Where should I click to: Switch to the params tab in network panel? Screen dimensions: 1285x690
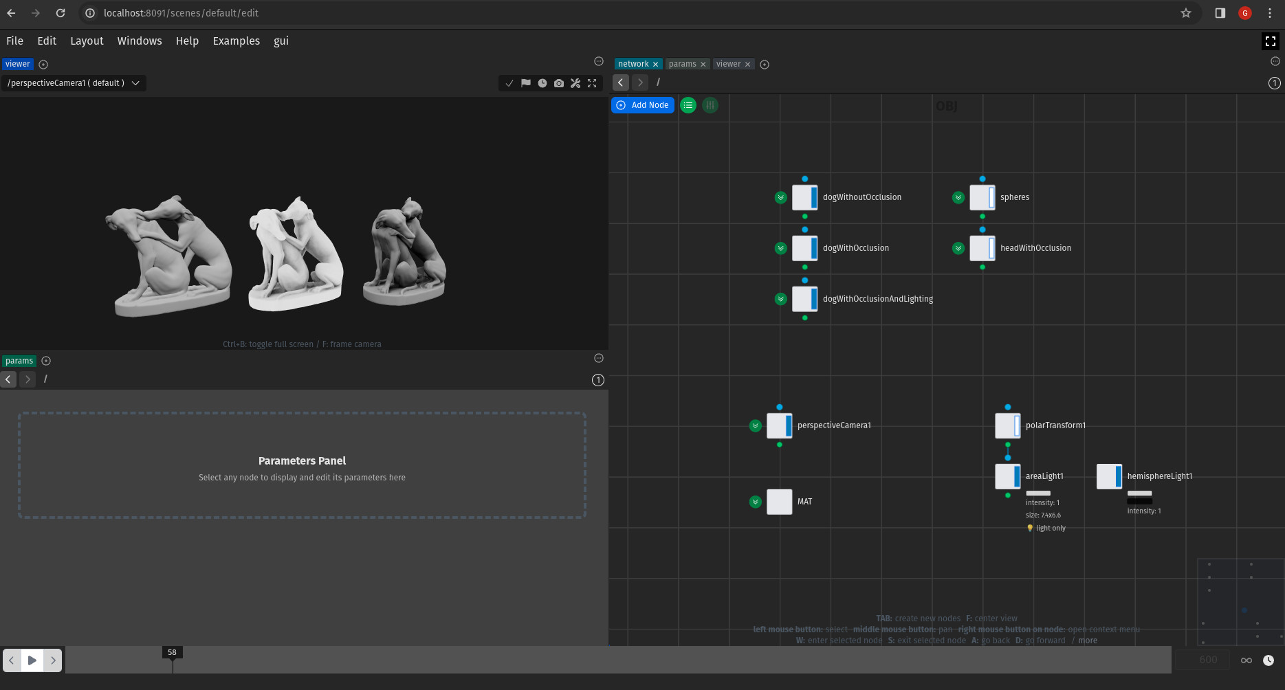(x=682, y=64)
